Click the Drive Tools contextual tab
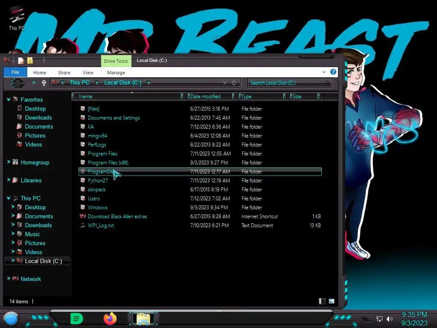The image size is (437, 328). pyautogui.click(x=116, y=61)
